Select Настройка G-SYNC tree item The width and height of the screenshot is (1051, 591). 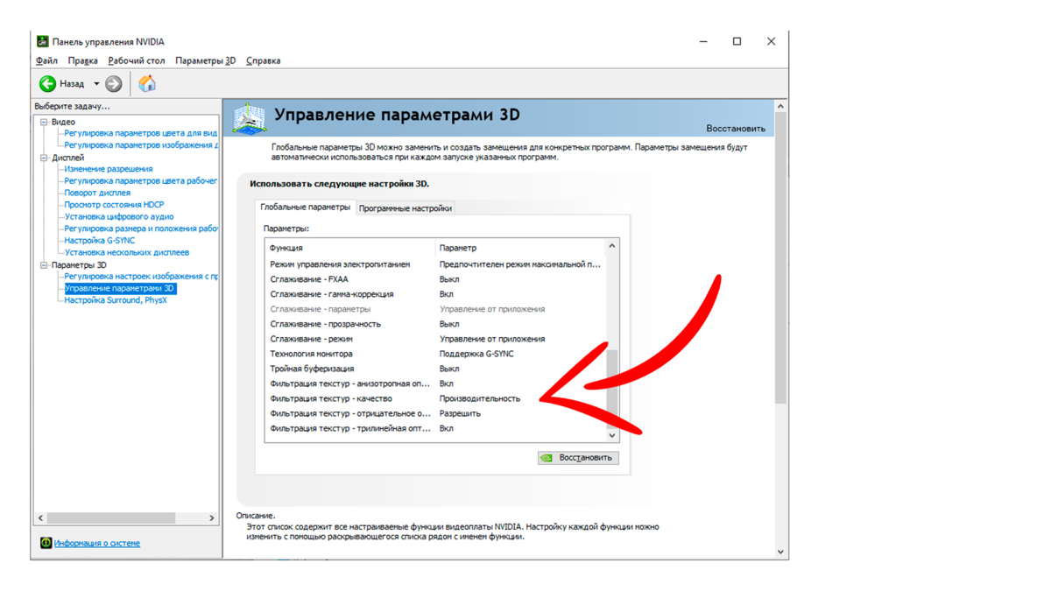pos(100,240)
